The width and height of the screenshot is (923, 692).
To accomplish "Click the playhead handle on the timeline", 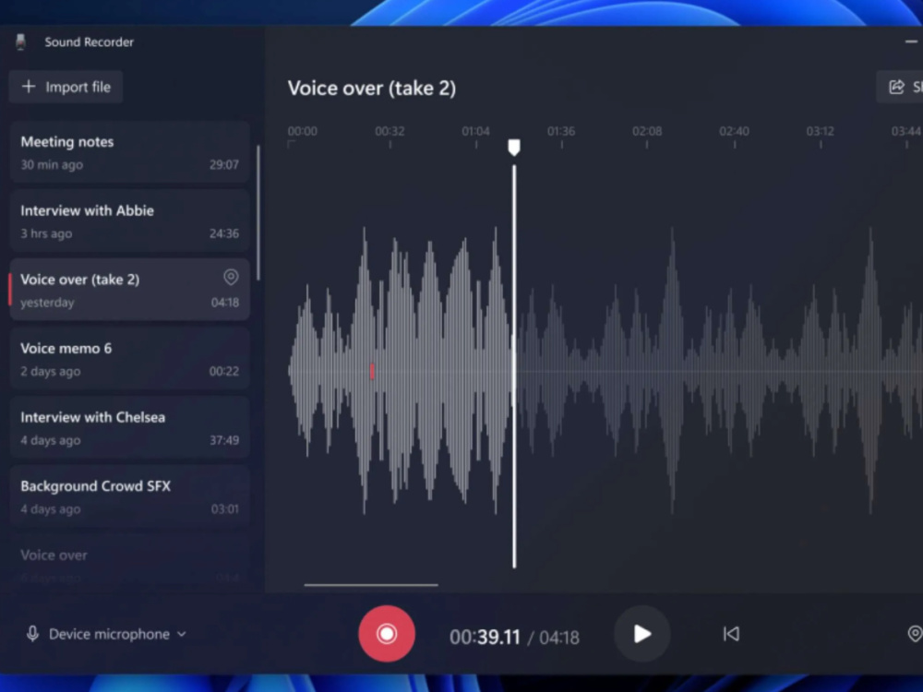I will pyautogui.click(x=514, y=147).
